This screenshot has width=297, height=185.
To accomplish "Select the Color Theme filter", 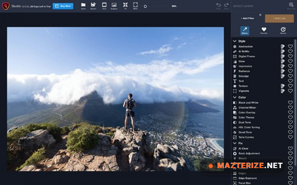I will point(246,117).
